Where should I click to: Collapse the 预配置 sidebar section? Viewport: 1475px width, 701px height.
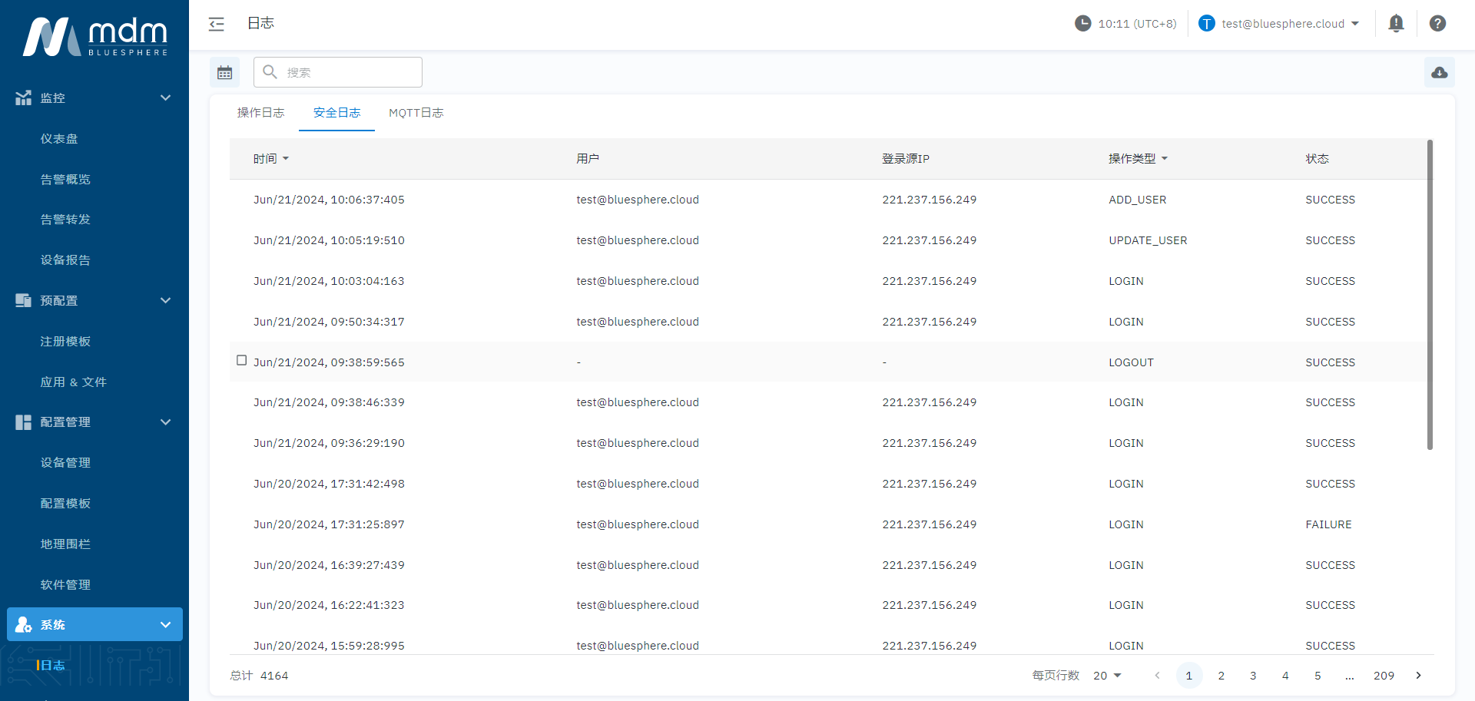coord(165,300)
